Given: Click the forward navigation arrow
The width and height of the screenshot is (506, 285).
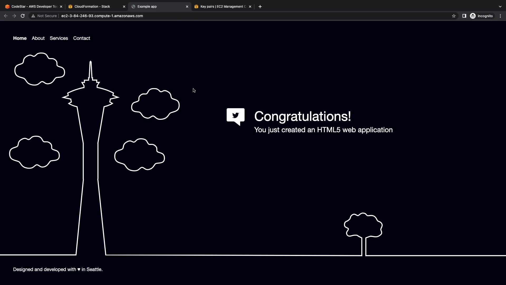Looking at the screenshot, I should point(14,16).
